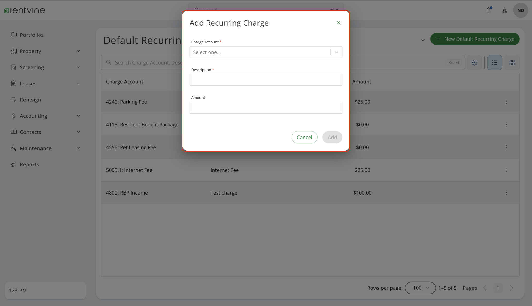Click inside the Description input field
This screenshot has height=306, width=532.
pyautogui.click(x=266, y=80)
